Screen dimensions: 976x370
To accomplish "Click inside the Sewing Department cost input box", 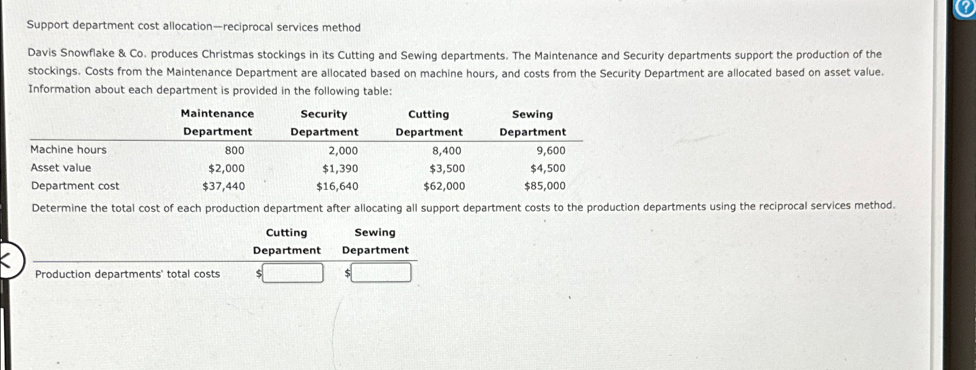I will pyautogui.click(x=380, y=272).
